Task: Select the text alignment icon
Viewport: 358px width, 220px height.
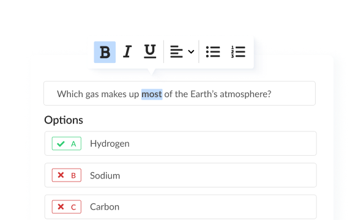Action: click(x=176, y=52)
